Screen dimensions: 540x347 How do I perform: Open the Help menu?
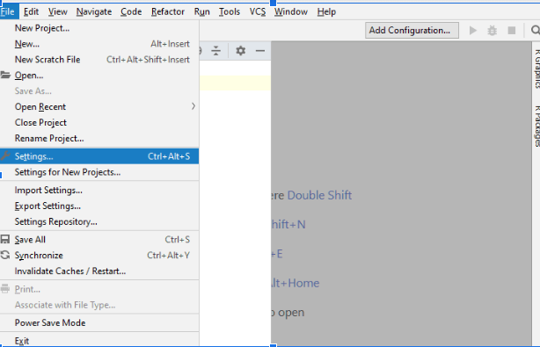coord(326,11)
